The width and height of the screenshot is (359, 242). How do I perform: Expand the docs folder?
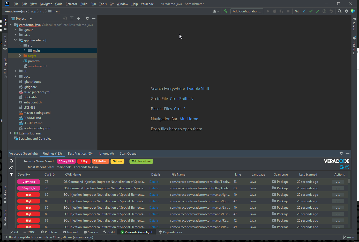click(x=15, y=76)
